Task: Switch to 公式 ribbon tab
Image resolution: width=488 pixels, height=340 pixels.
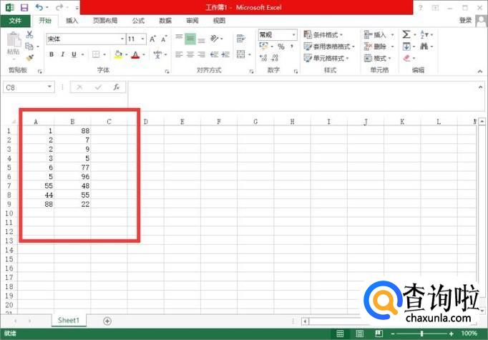Action: tap(138, 21)
